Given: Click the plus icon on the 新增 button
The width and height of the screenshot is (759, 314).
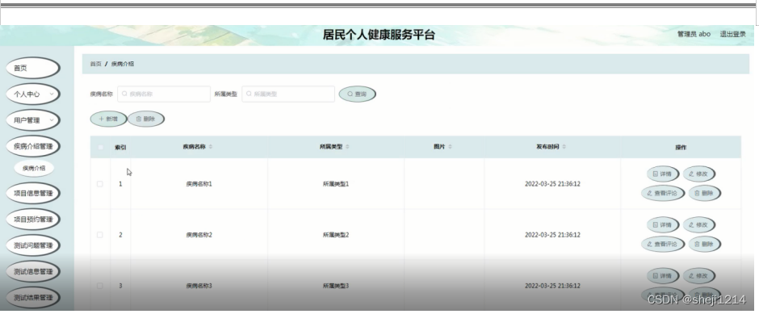Looking at the screenshot, I should [x=101, y=119].
